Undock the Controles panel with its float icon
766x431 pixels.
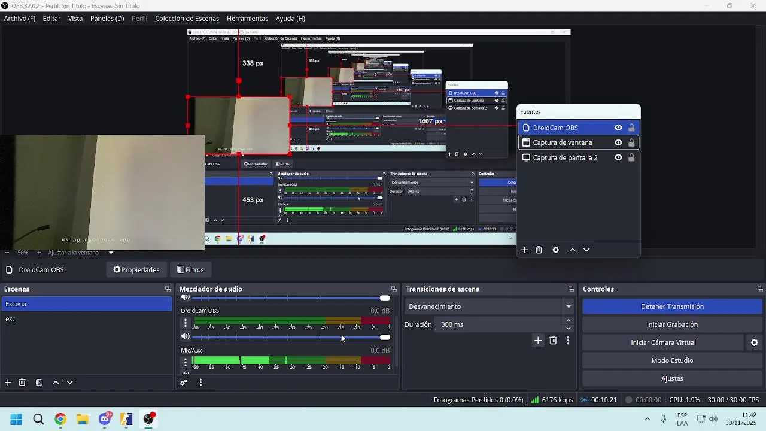(760, 289)
